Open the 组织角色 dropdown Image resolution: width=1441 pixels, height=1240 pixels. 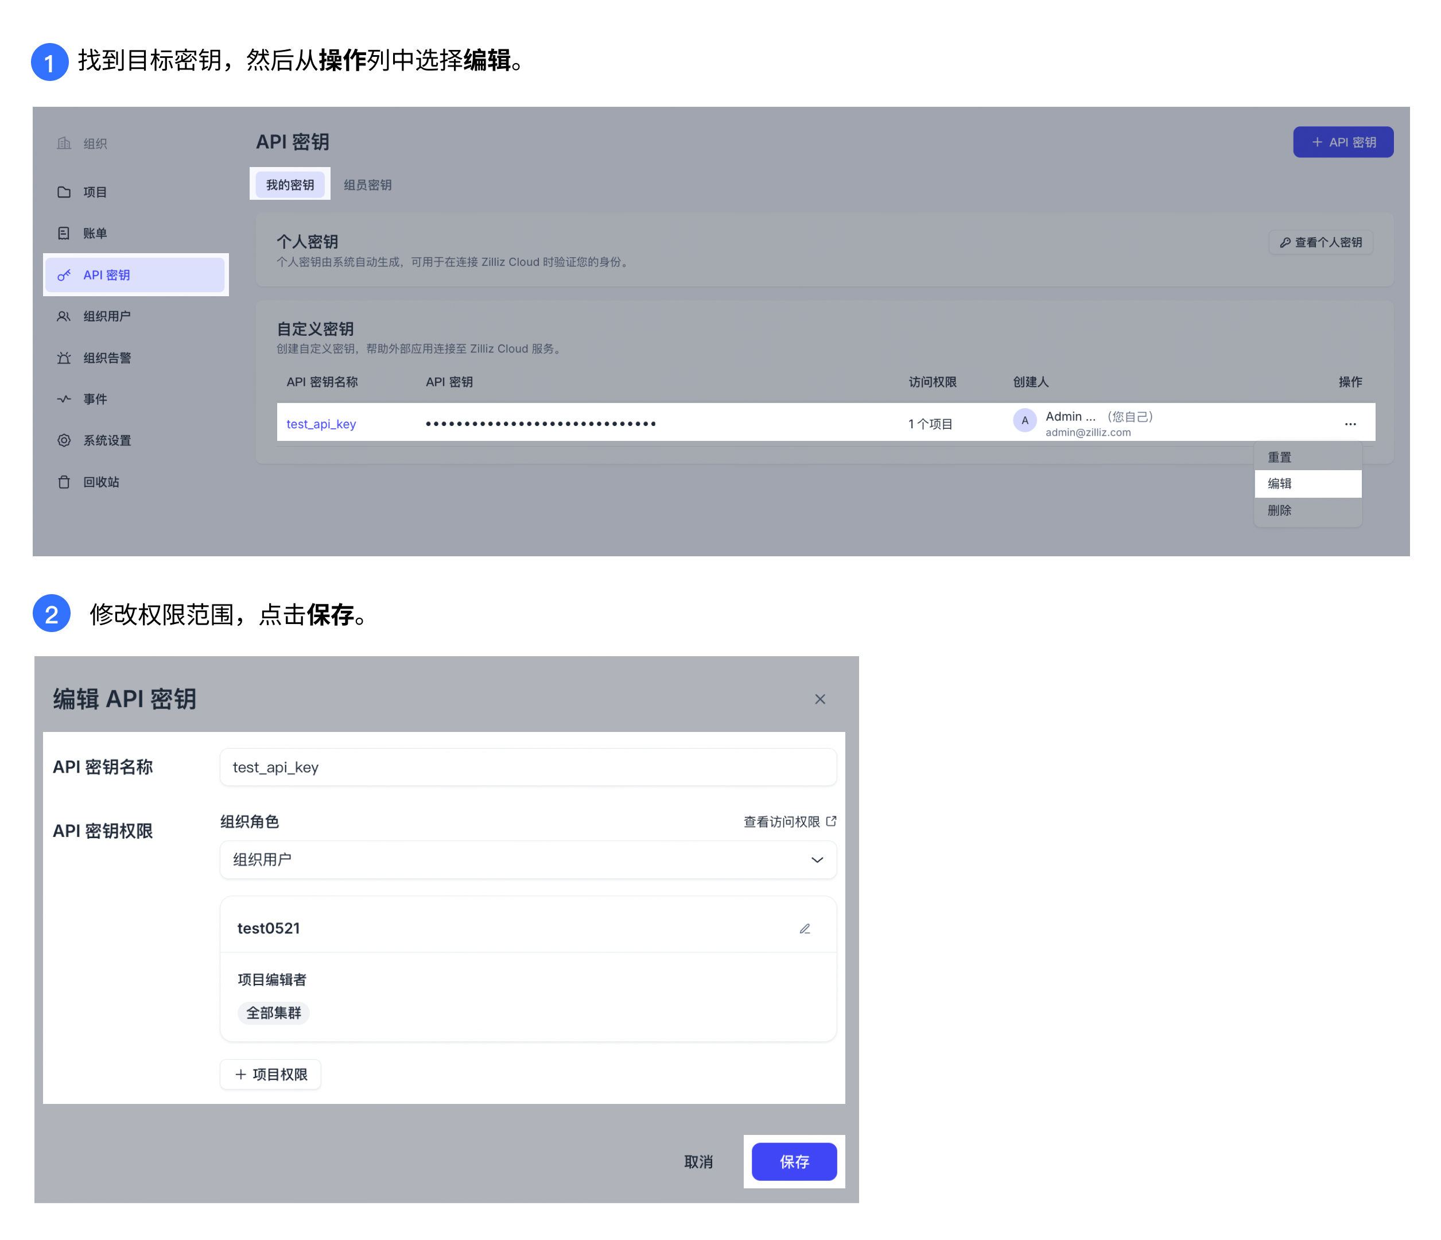528,859
